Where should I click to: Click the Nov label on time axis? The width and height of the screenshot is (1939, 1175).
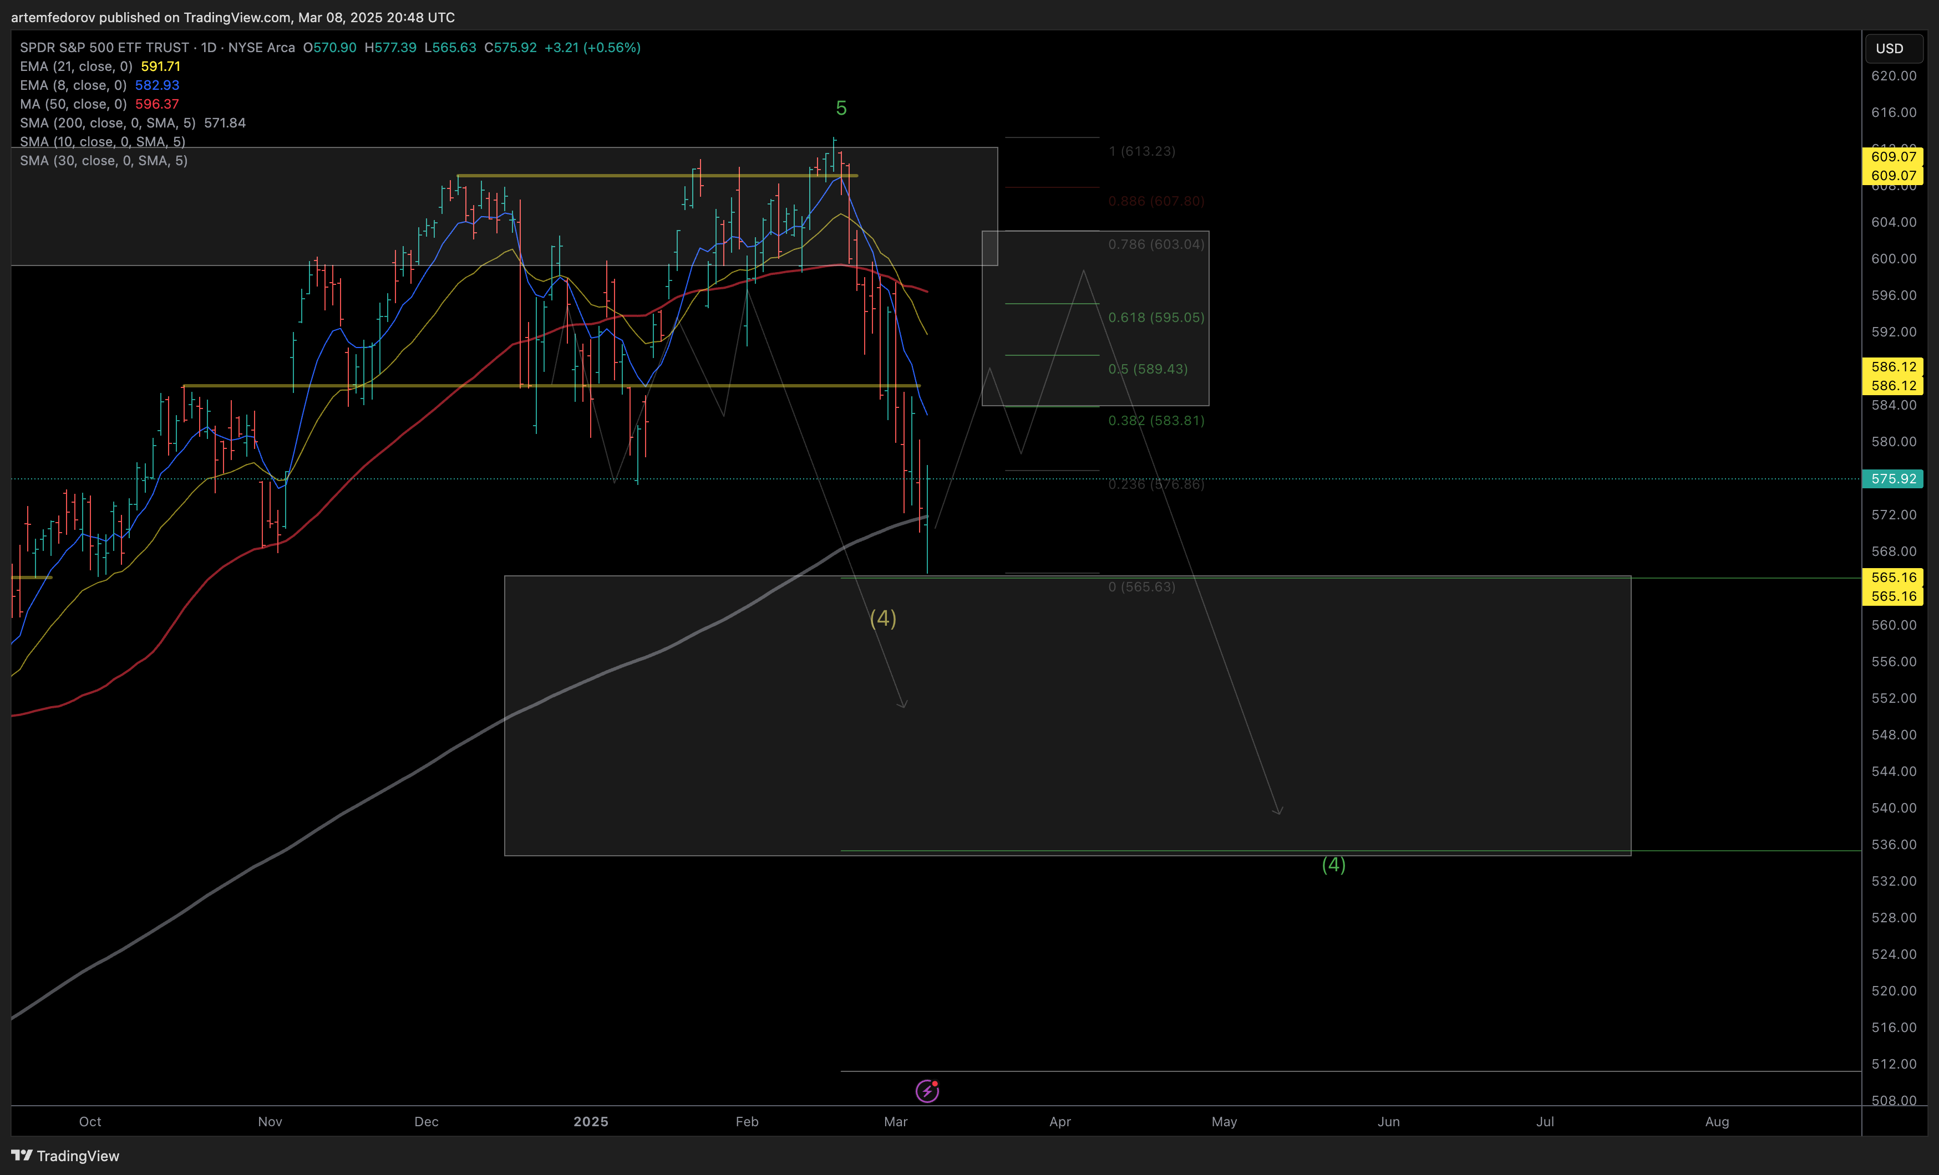(270, 1122)
